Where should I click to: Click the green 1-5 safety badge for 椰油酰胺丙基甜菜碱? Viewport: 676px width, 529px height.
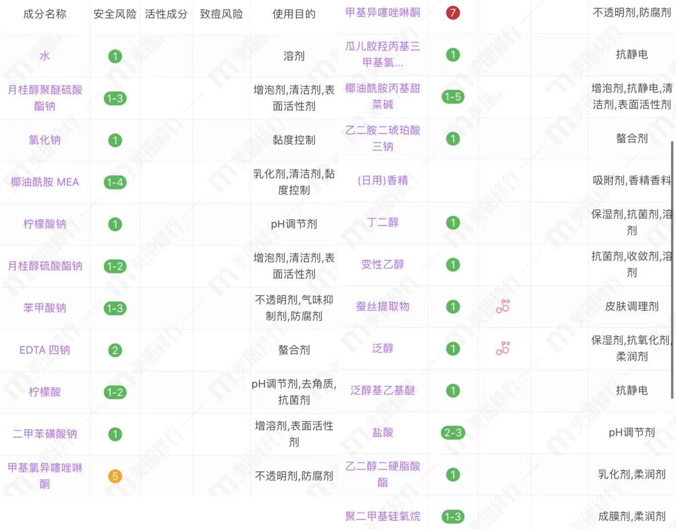click(453, 97)
